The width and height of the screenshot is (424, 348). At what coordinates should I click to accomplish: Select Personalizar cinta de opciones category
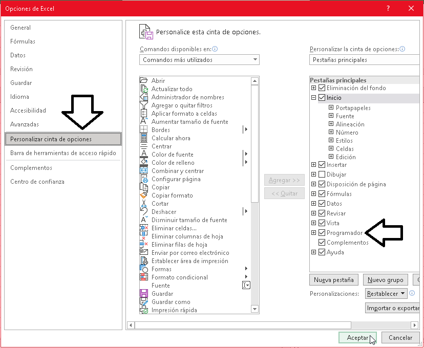[x=63, y=139]
